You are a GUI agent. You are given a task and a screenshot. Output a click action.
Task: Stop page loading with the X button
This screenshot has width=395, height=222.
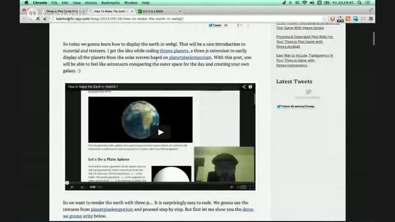38,18
